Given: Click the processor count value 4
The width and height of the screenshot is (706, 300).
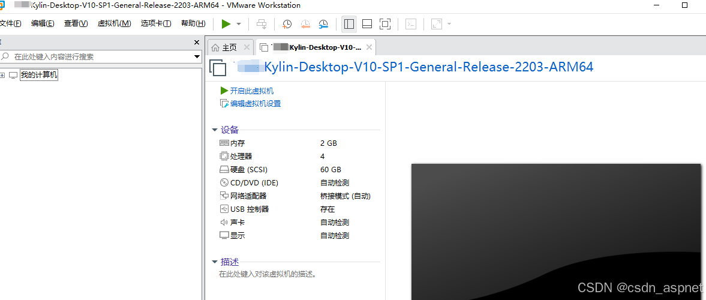Looking at the screenshot, I should tap(322, 157).
